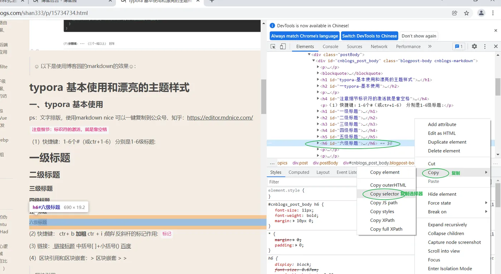Expand the h3 三级标题 node
The height and width of the screenshot is (274, 501).
point(318,124)
